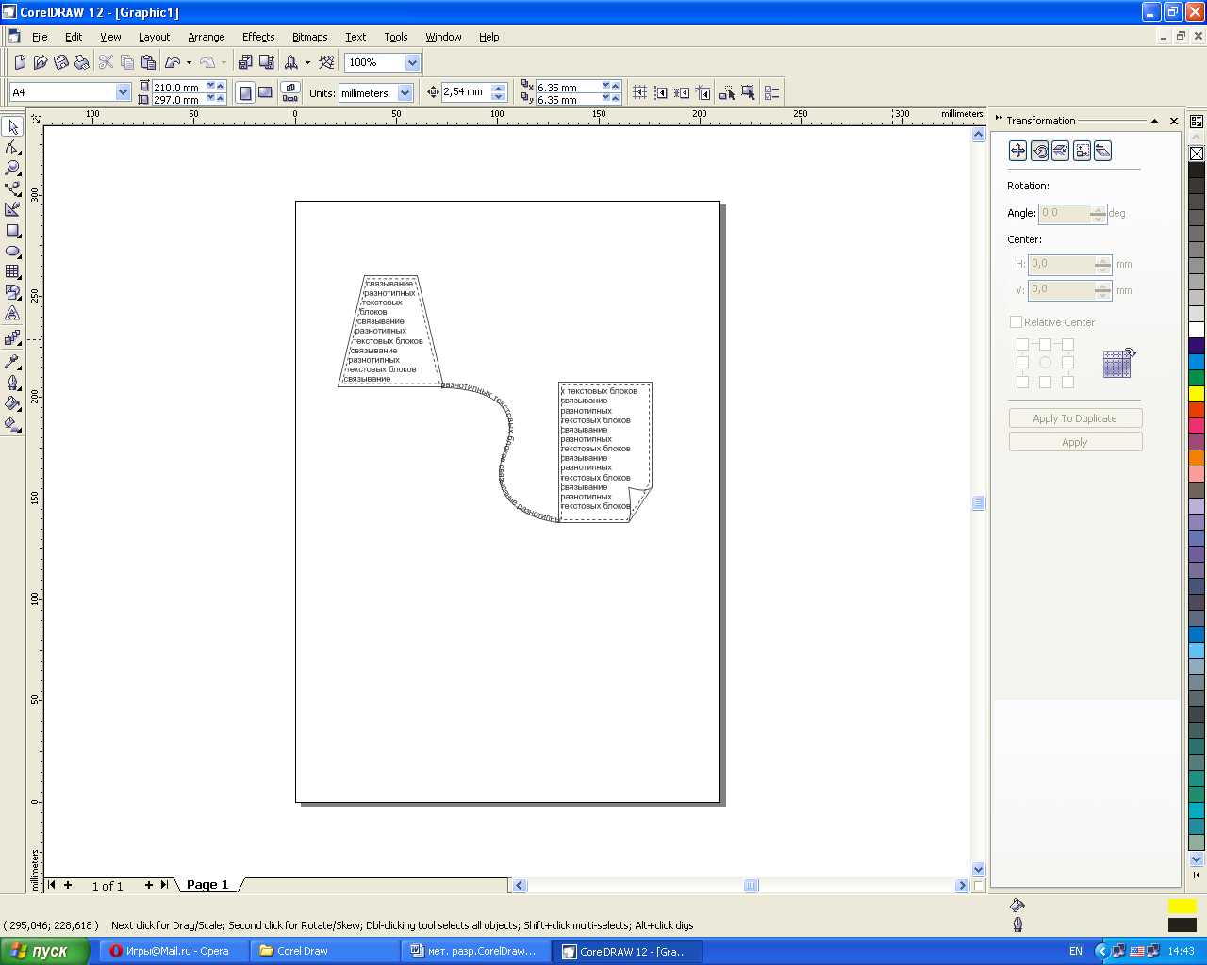Click the Windows пуск start button
The image size is (1207, 965).
click(x=44, y=951)
